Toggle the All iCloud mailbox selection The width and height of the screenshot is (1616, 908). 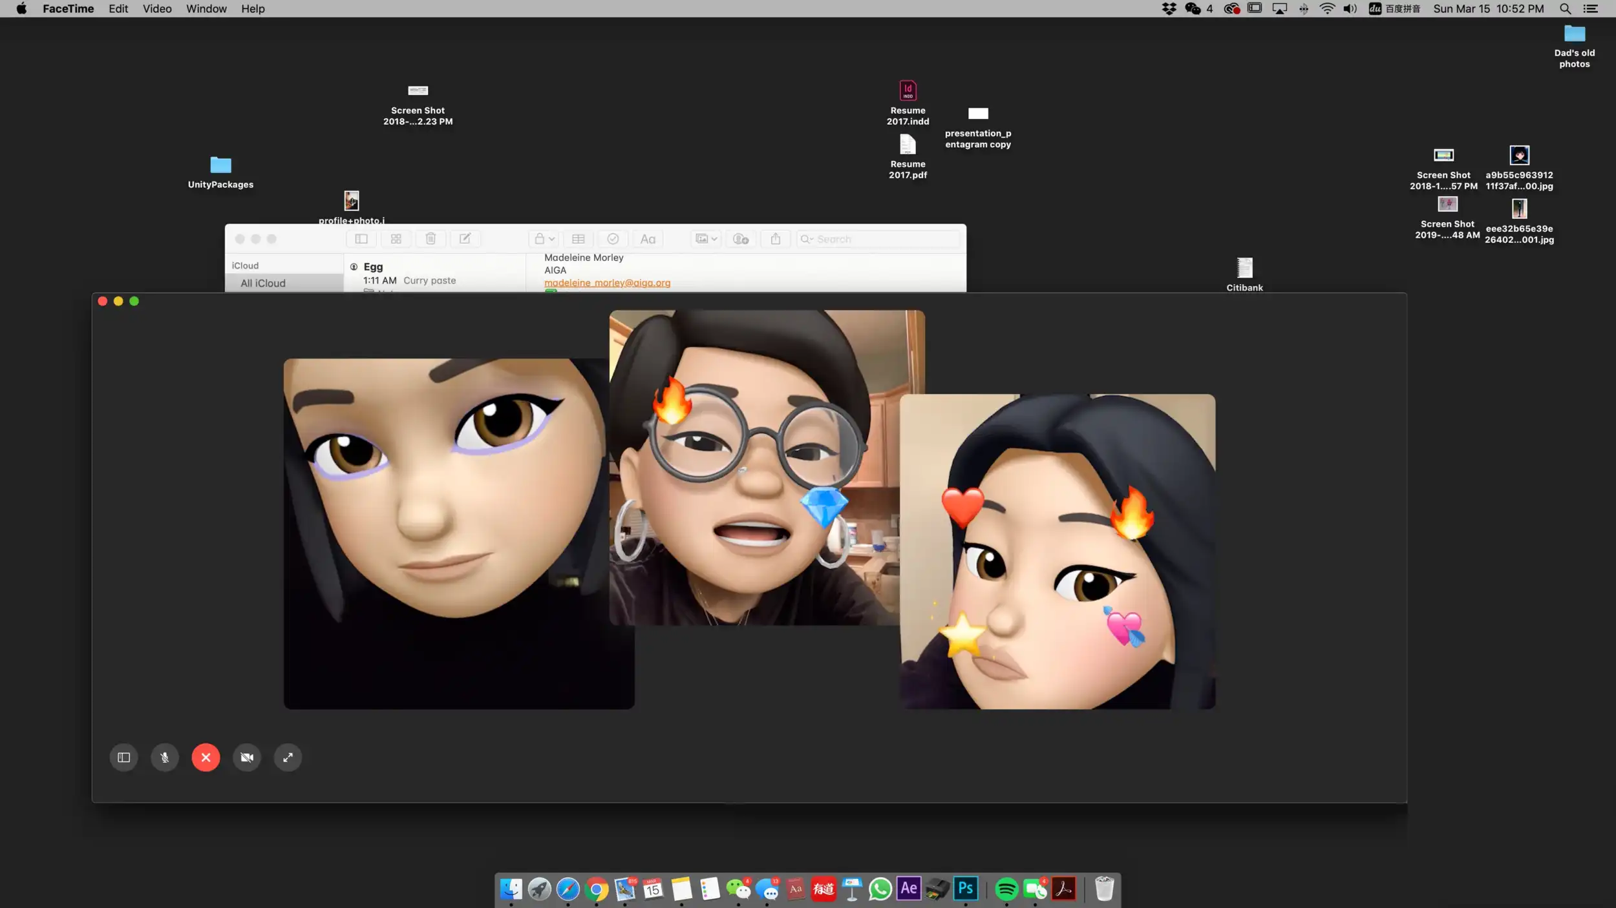click(x=262, y=282)
